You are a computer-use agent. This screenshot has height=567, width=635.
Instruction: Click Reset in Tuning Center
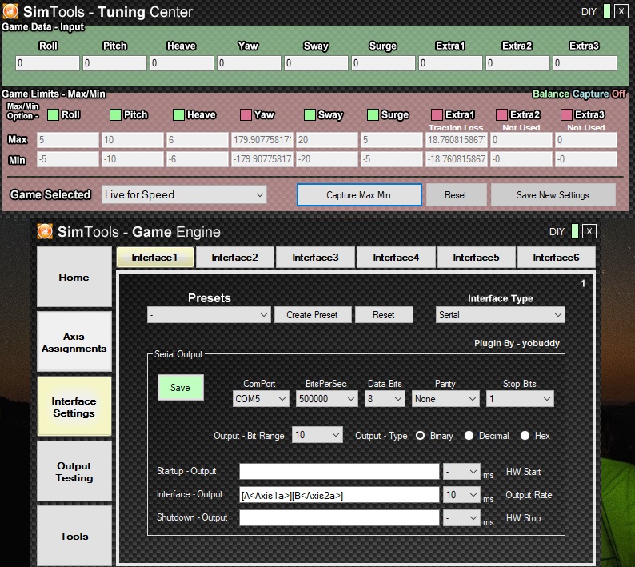point(456,195)
